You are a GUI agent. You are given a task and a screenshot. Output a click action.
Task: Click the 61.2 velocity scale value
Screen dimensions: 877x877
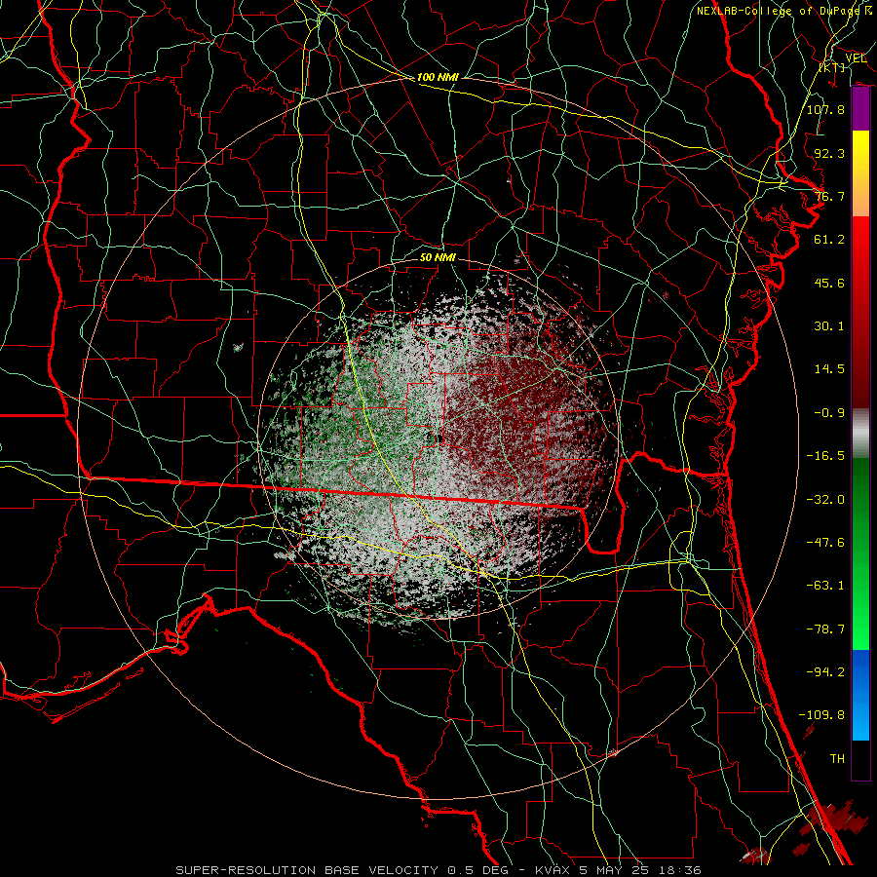coord(829,240)
